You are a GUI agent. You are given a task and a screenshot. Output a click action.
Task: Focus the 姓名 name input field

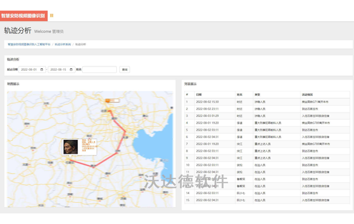coord(99,70)
